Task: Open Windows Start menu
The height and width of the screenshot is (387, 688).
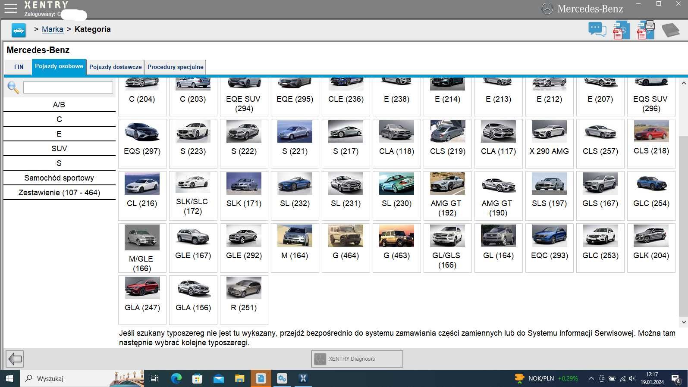Action: [9, 378]
